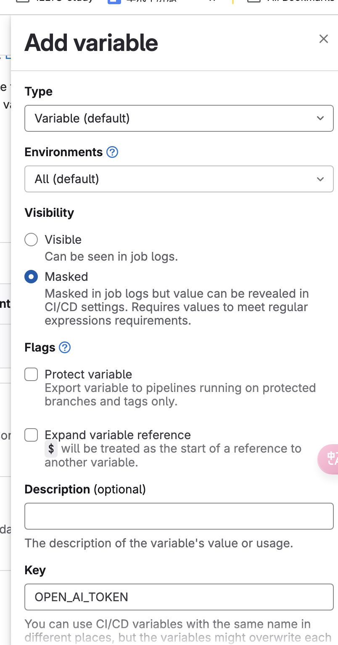Click the 'Visible' option label text
The image size is (338, 645).
click(x=63, y=240)
